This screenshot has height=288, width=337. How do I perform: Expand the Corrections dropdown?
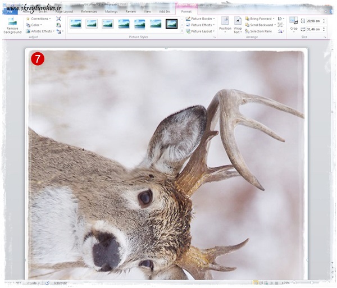coord(38,19)
